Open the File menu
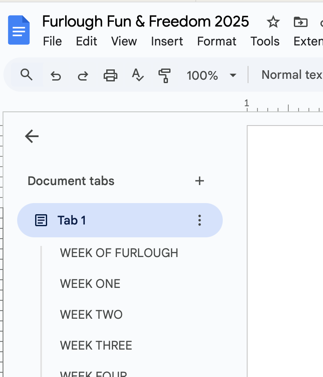 52,42
